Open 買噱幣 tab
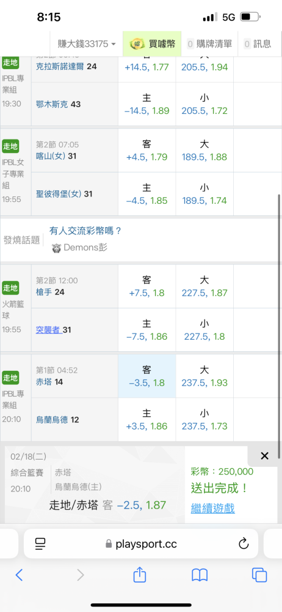 tap(153, 43)
